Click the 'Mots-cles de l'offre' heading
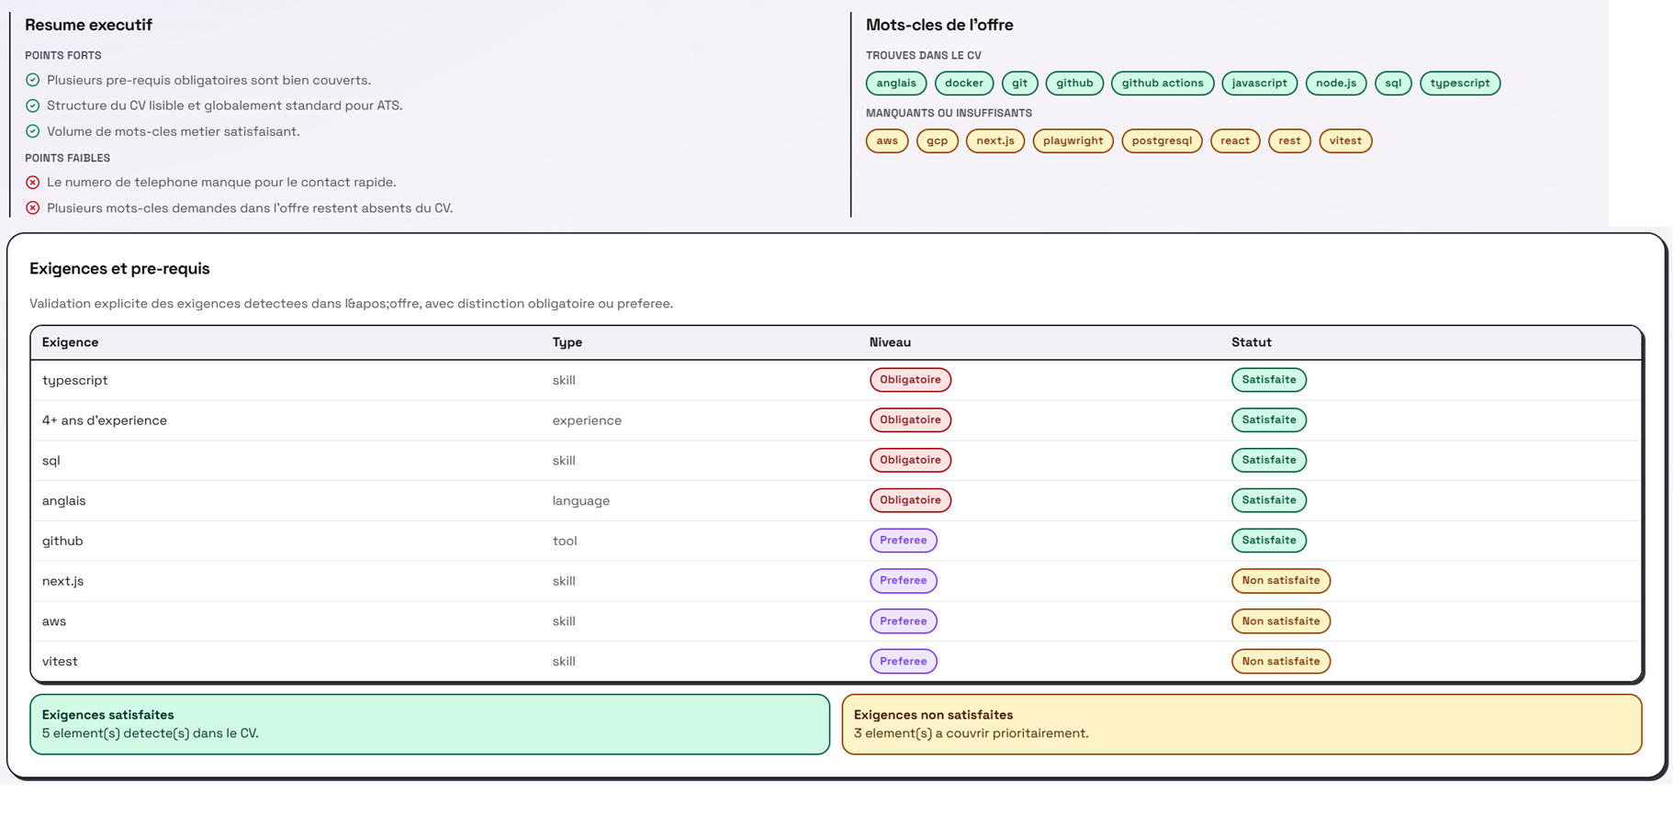This screenshot has height=827, width=1674. [x=939, y=25]
